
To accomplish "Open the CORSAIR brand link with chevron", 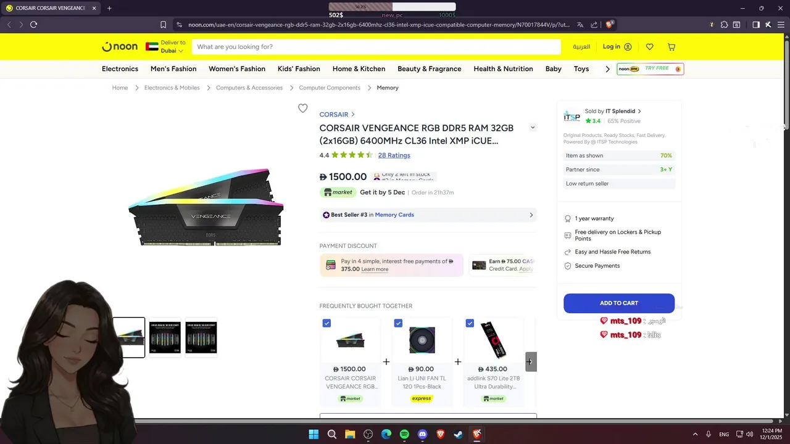I will click(337, 115).
